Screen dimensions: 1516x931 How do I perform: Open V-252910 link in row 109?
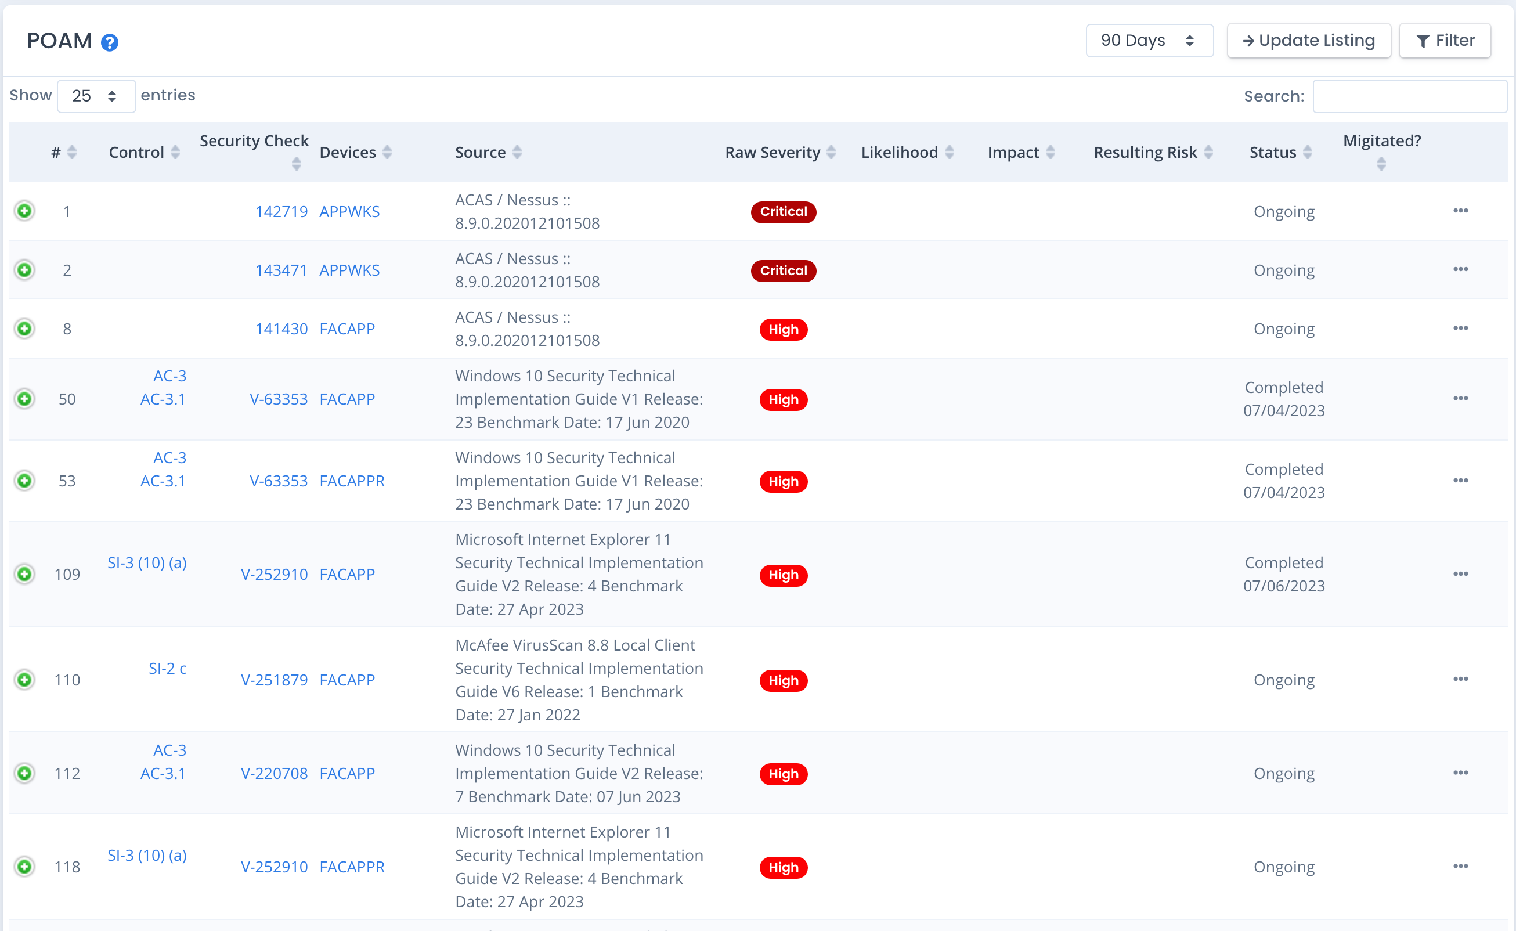[274, 575]
